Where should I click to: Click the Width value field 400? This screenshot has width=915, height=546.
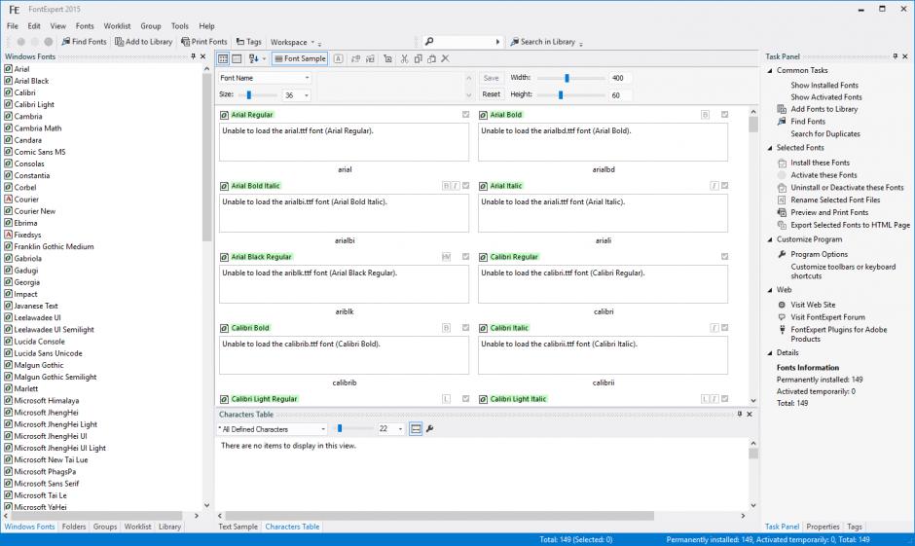[620, 78]
